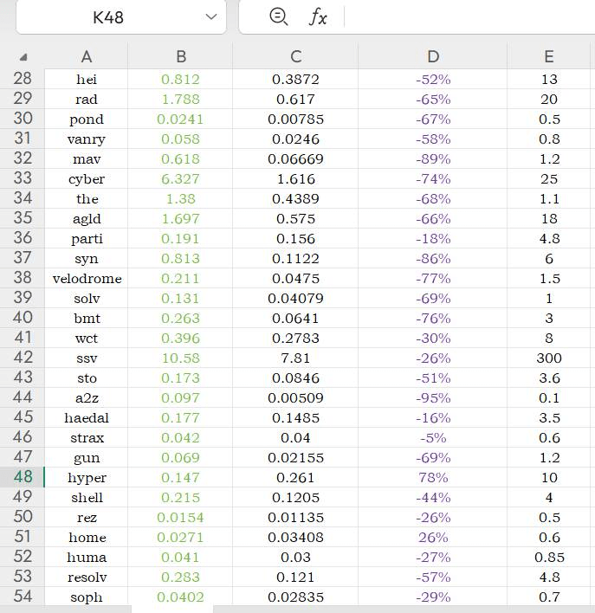Click into the formula bar input area
Image resolution: width=595 pixels, height=613 pixels.
469,16
